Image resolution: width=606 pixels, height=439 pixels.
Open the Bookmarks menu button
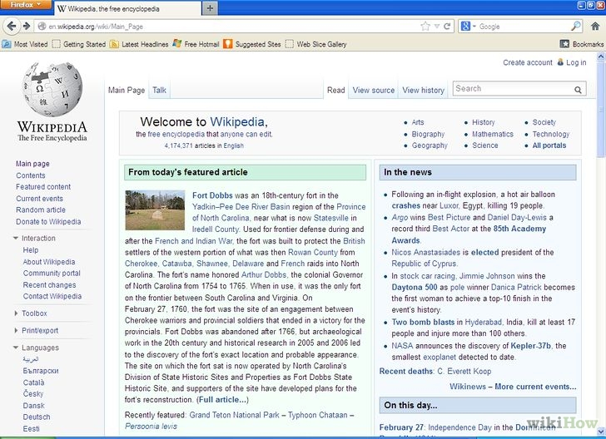coord(582,44)
